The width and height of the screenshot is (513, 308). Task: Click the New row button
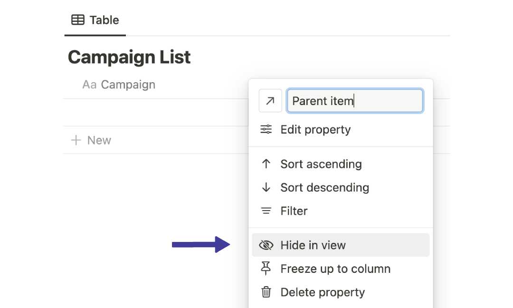click(x=99, y=140)
